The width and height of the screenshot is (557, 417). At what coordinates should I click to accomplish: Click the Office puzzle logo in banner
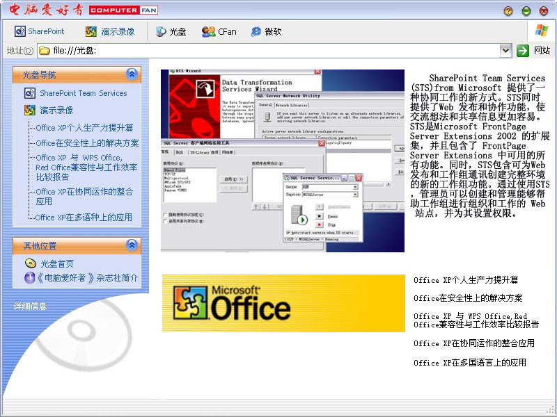pyautogui.click(x=190, y=303)
